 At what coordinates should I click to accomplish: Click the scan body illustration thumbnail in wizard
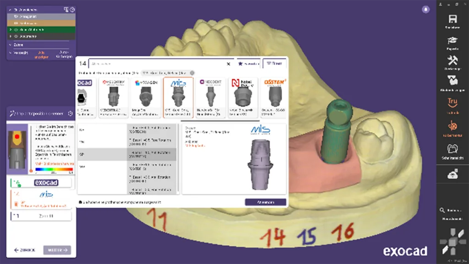(17, 149)
